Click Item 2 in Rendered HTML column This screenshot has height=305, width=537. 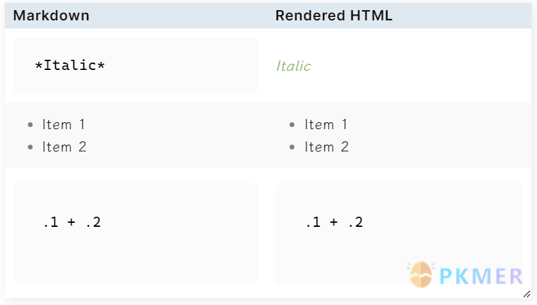tap(327, 147)
